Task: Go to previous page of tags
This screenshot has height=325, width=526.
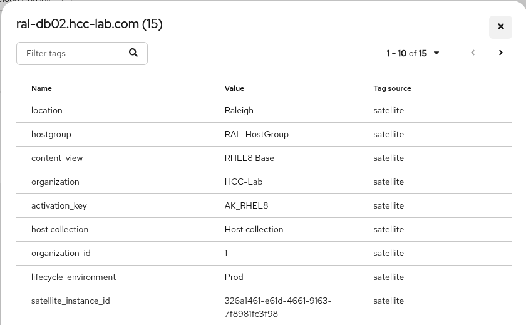Action: pyautogui.click(x=473, y=53)
